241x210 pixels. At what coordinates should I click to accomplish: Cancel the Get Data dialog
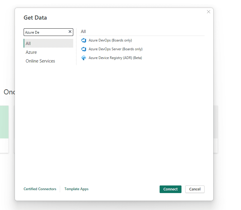click(x=195, y=189)
